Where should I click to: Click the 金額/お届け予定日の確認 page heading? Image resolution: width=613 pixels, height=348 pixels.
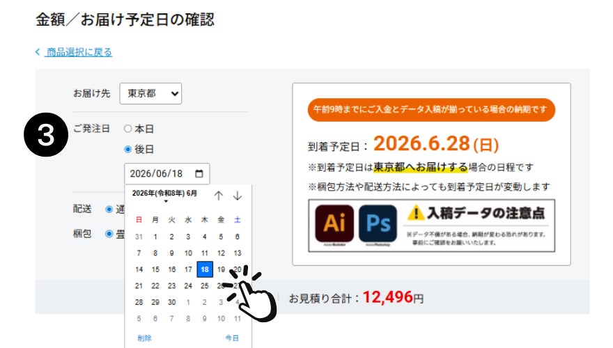[x=125, y=19]
